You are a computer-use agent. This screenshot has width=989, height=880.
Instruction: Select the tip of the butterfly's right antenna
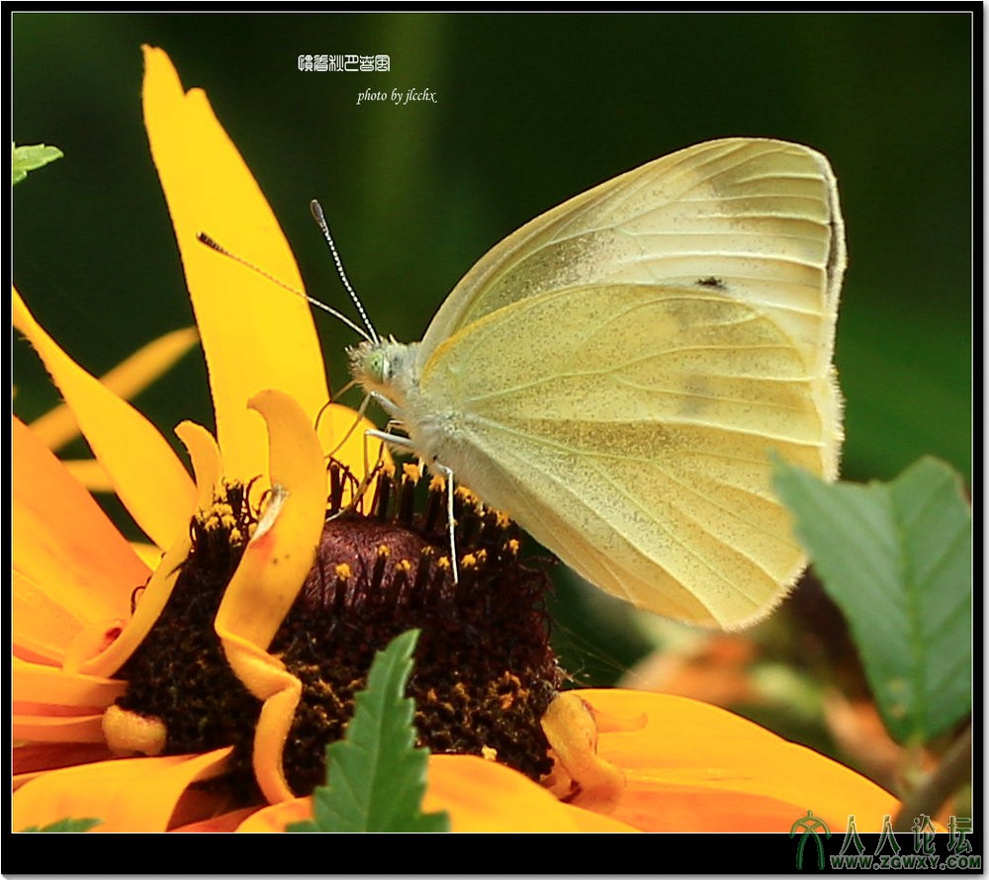coord(315,207)
